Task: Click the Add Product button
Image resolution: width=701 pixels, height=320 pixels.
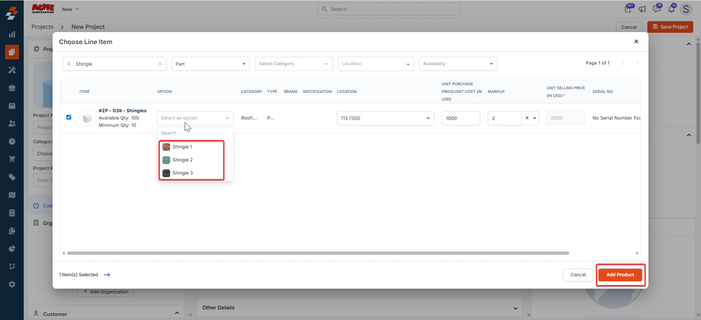Action: (620, 275)
